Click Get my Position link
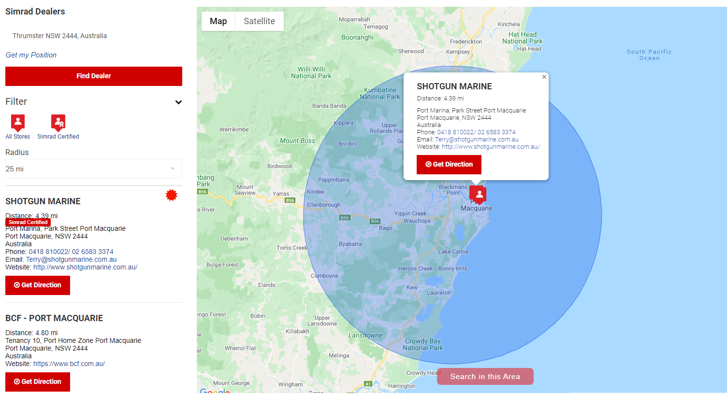 31,55
